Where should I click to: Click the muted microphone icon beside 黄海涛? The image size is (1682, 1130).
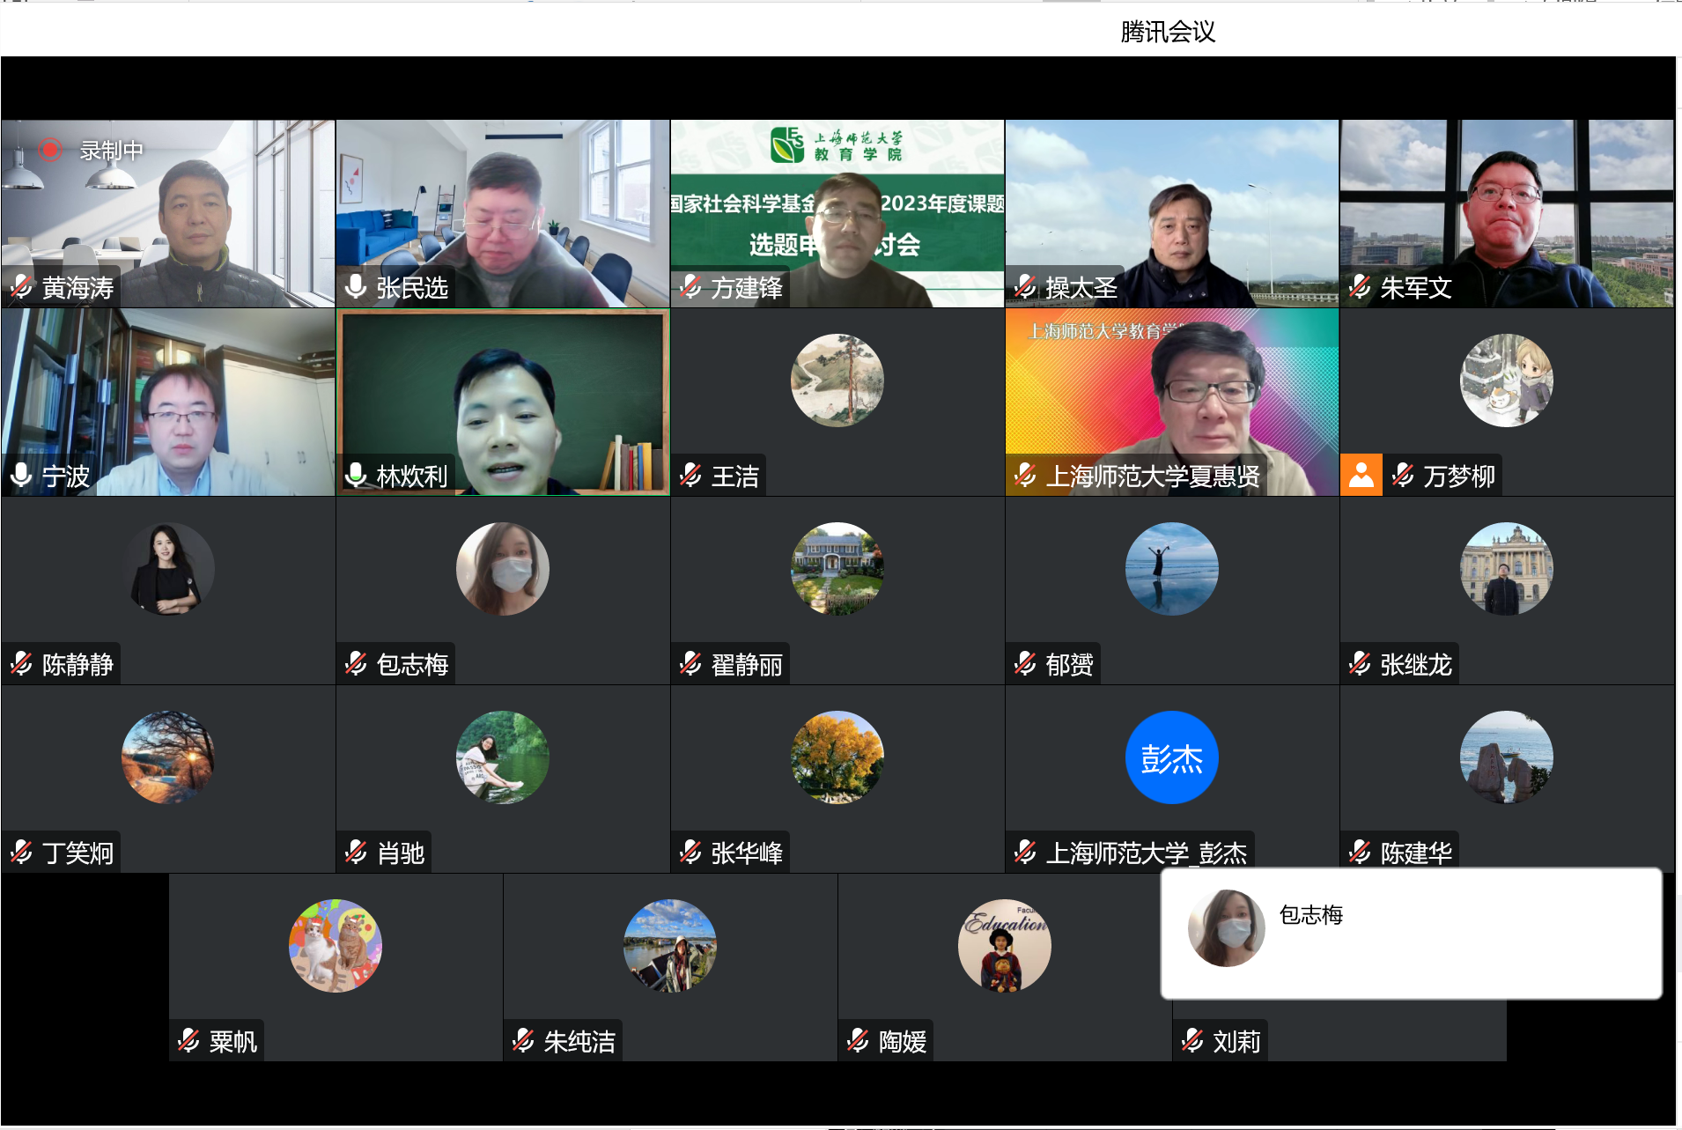click(22, 287)
